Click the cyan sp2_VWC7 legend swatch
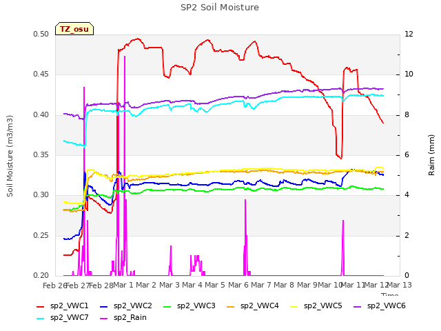 point(41,319)
